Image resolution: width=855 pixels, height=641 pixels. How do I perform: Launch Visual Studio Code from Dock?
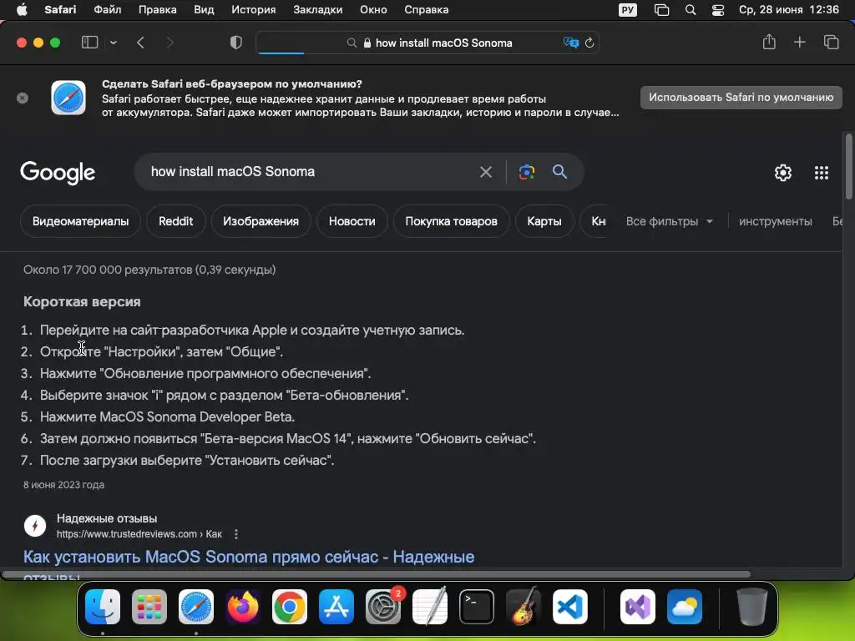570,606
